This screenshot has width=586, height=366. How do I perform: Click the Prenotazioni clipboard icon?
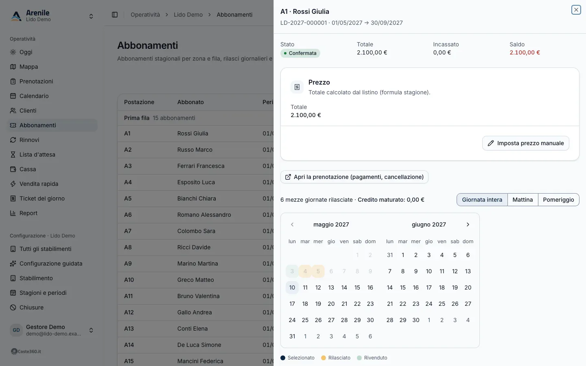13,81
